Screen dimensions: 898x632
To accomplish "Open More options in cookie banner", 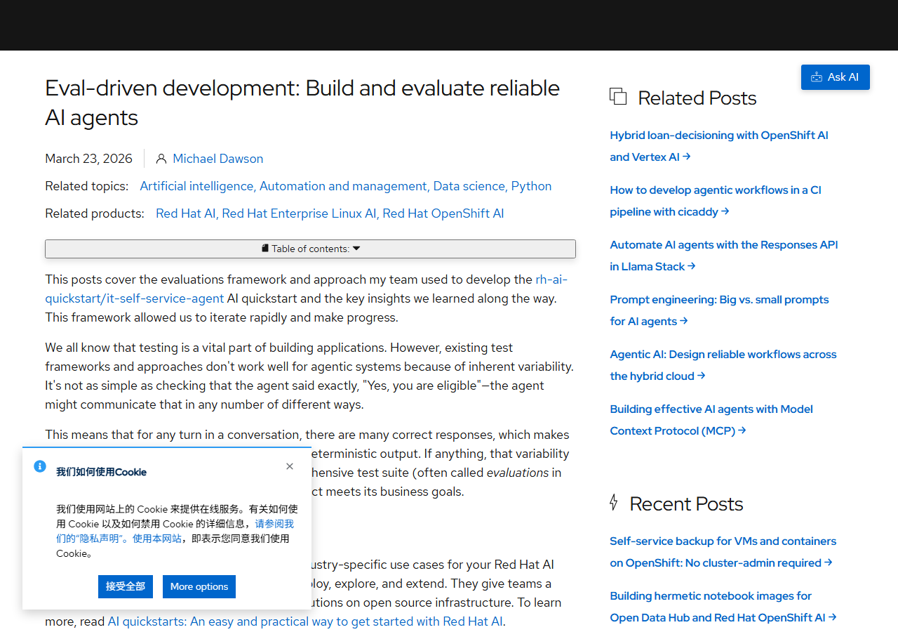I will 199,586.
